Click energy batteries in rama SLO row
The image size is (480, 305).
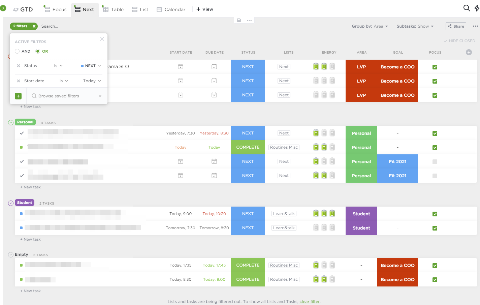(324, 66)
